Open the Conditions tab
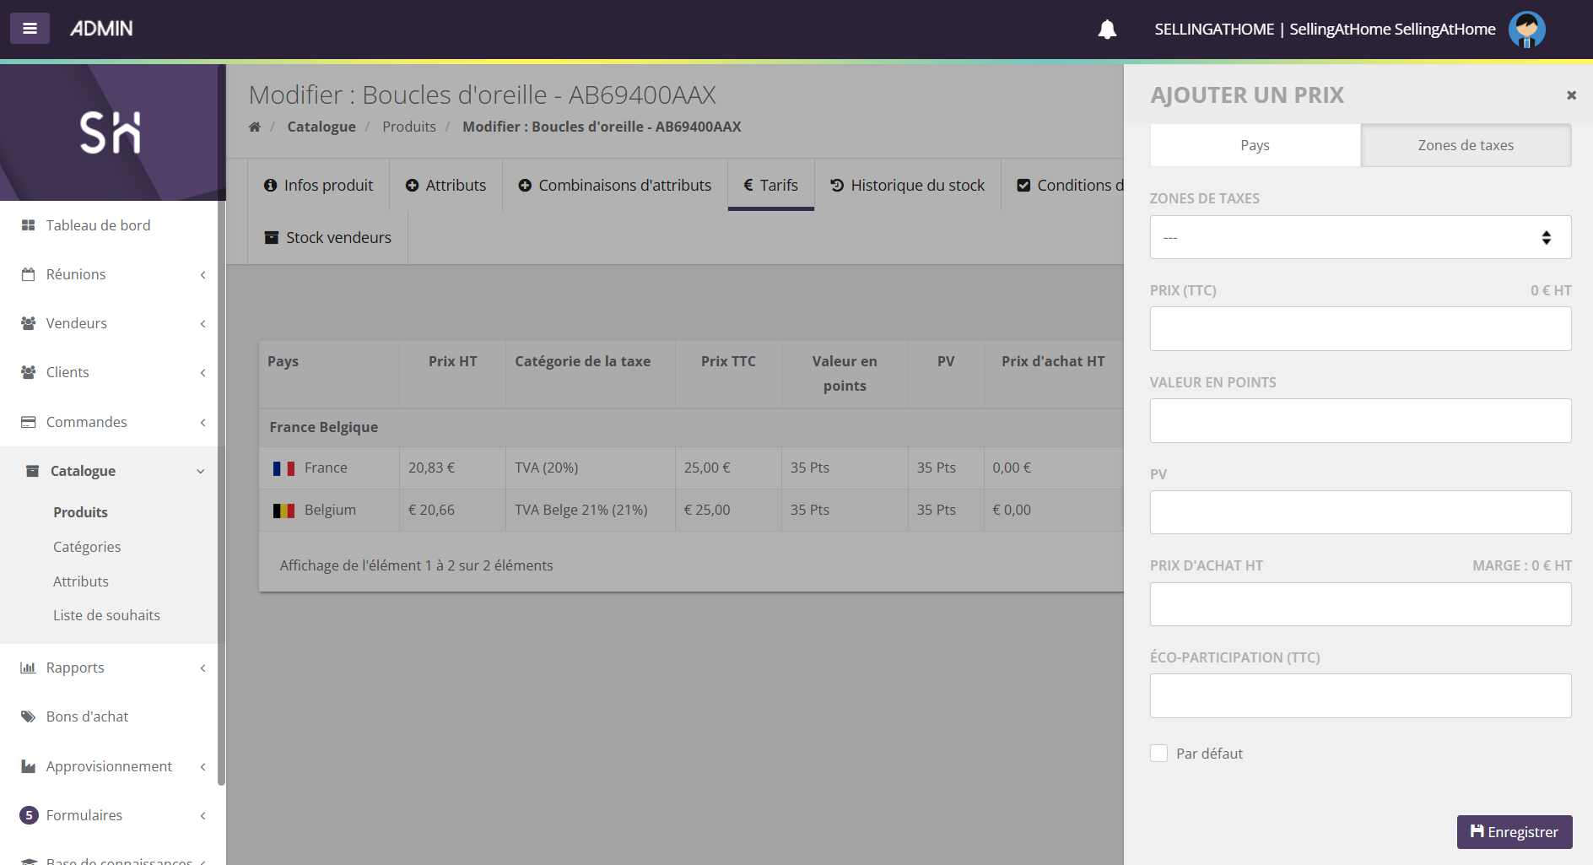This screenshot has width=1593, height=865. (x=1071, y=185)
